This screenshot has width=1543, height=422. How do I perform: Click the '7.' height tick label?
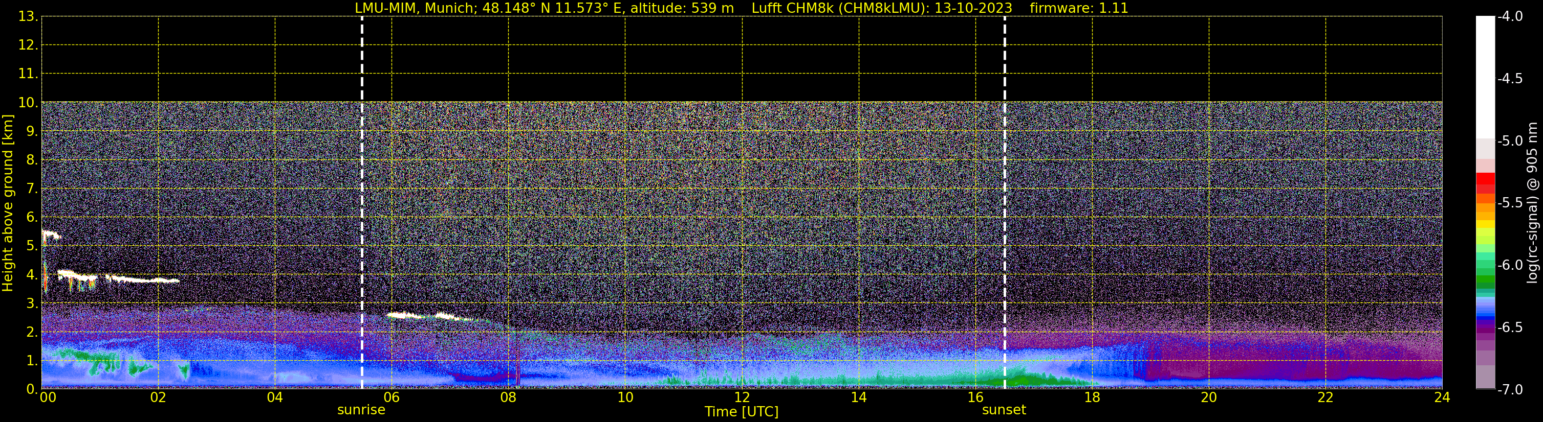pyautogui.click(x=32, y=189)
